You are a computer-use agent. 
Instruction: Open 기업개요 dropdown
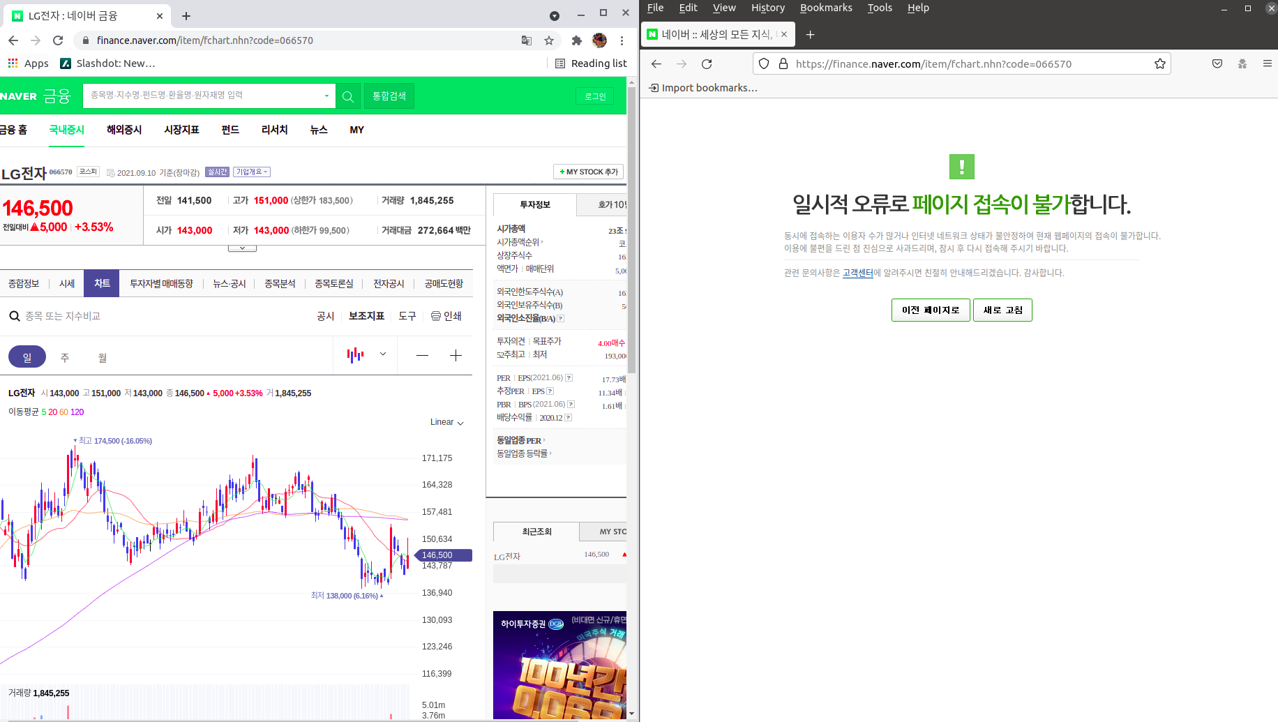[x=252, y=172]
